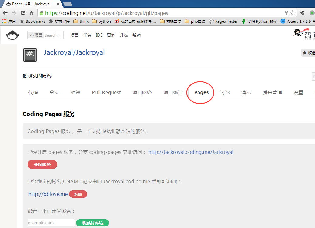Open the 冒泡 top navigation item
Viewport: 315px width, 228px height.
[x=111, y=35]
